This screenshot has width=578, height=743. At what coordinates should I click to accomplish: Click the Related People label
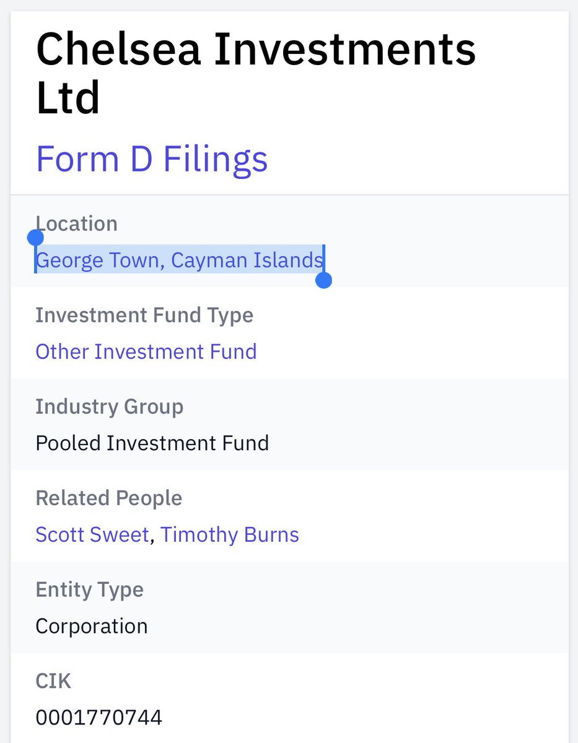[x=108, y=498]
